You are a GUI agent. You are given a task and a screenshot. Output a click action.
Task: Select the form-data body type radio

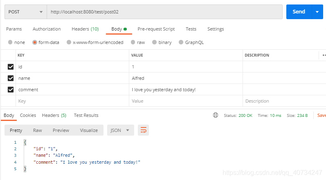coord(35,42)
